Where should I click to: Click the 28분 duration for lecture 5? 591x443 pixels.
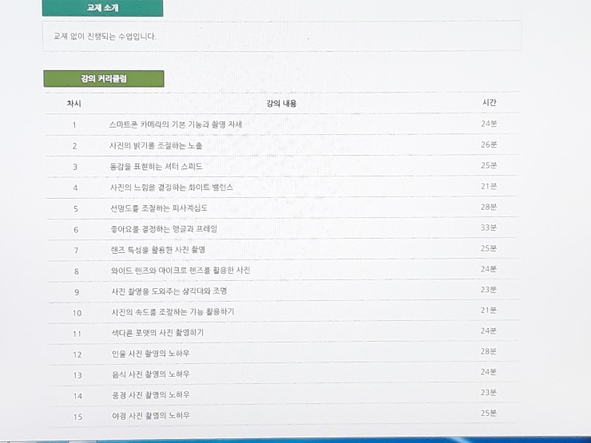tap(489, 207)
